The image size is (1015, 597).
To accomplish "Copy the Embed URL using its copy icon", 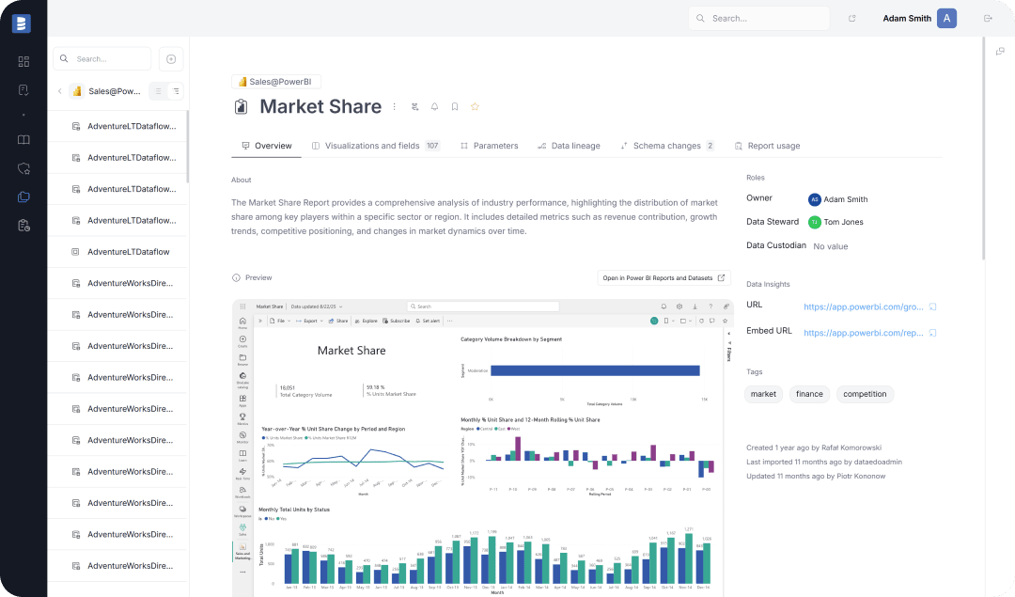I will [x=931, y=333].
